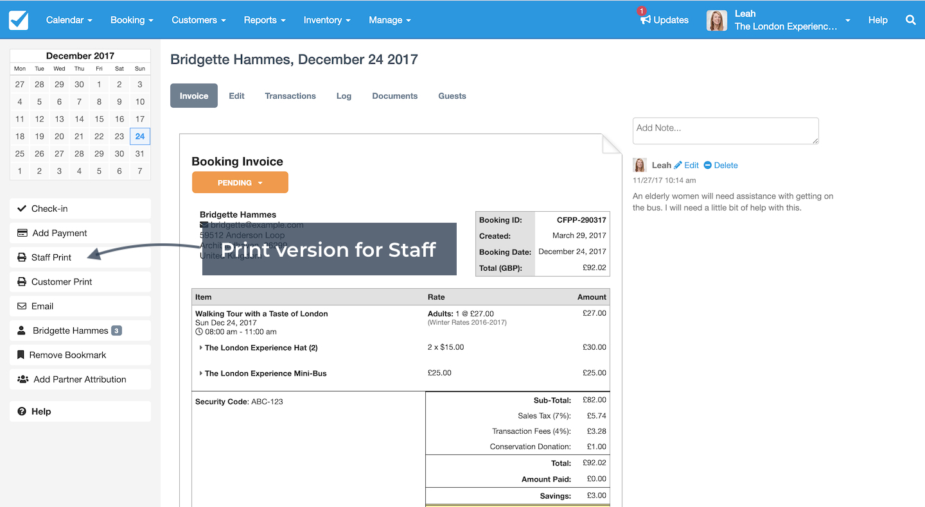Click Leah's profile avatar in header

point(717,21)
